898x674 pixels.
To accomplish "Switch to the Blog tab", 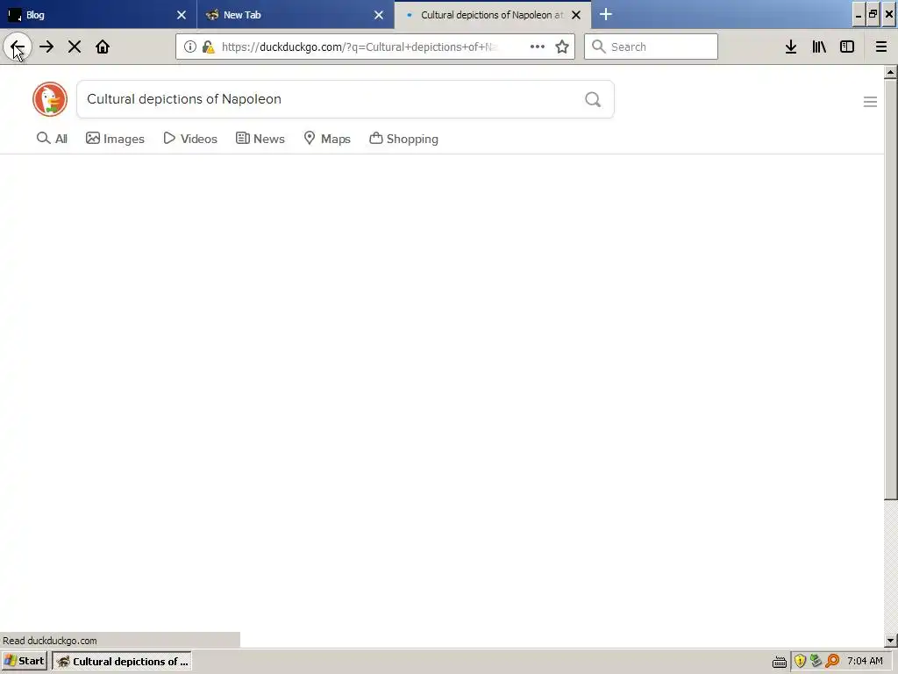I will pos(98,14).
